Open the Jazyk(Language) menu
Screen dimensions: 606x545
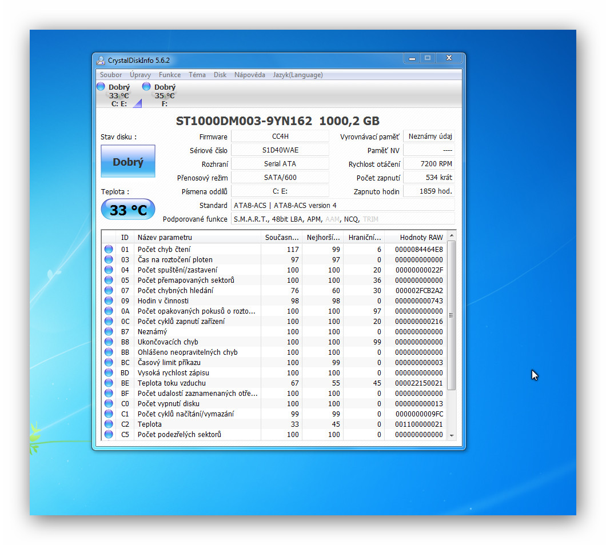point(298,75)
